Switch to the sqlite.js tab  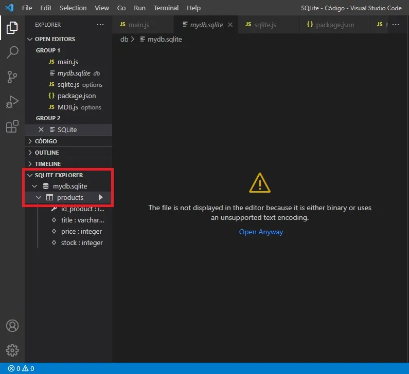click(x=269, y=25)
